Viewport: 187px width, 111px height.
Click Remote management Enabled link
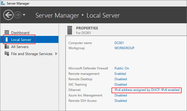point(120,74)
